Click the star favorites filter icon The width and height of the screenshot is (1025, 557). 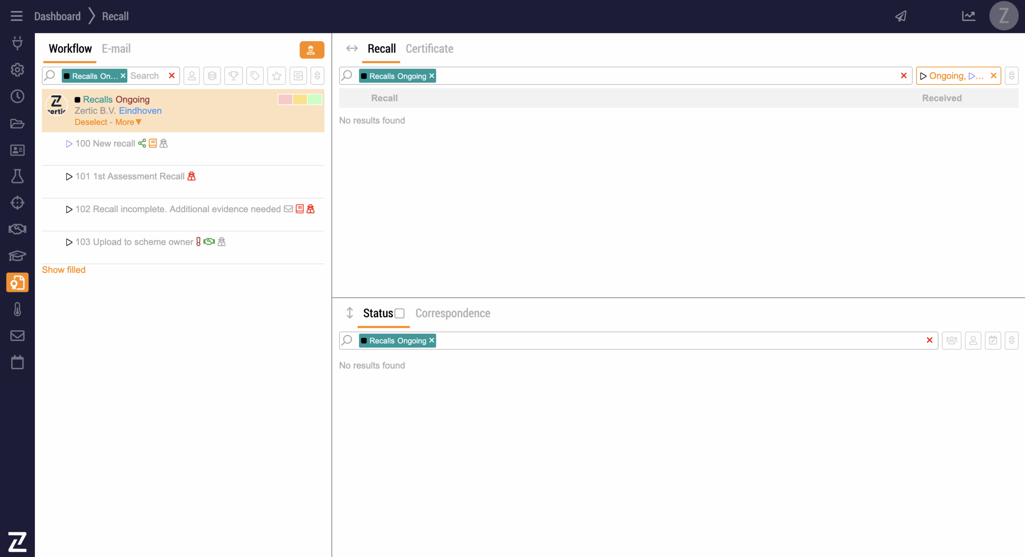pyautogui.click(x=276, y=76)
